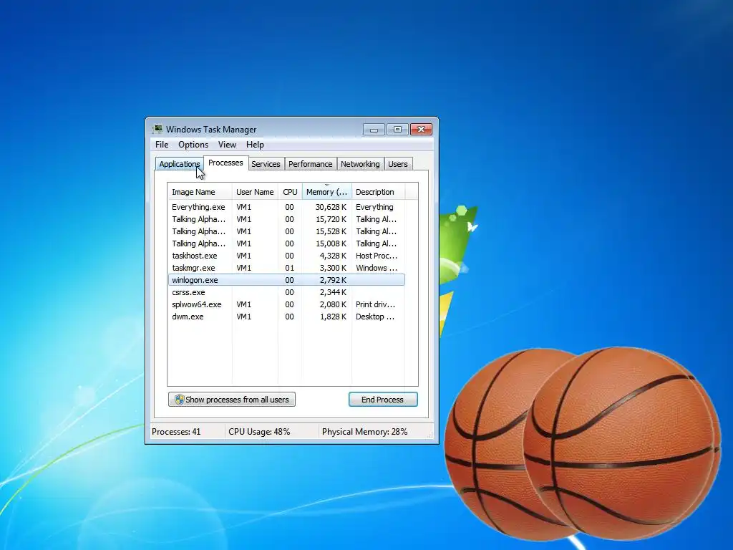This screenshot has width=733, height=550.
Task: Minimize the Task Manager window
Action: [x=374, y=130]
